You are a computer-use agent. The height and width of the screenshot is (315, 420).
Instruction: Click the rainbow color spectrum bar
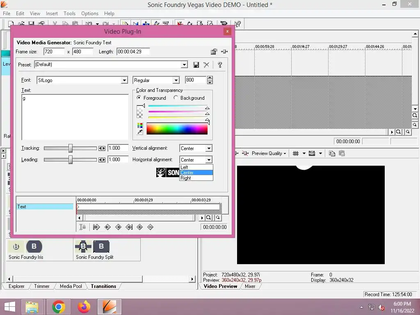tap(177, 129)
